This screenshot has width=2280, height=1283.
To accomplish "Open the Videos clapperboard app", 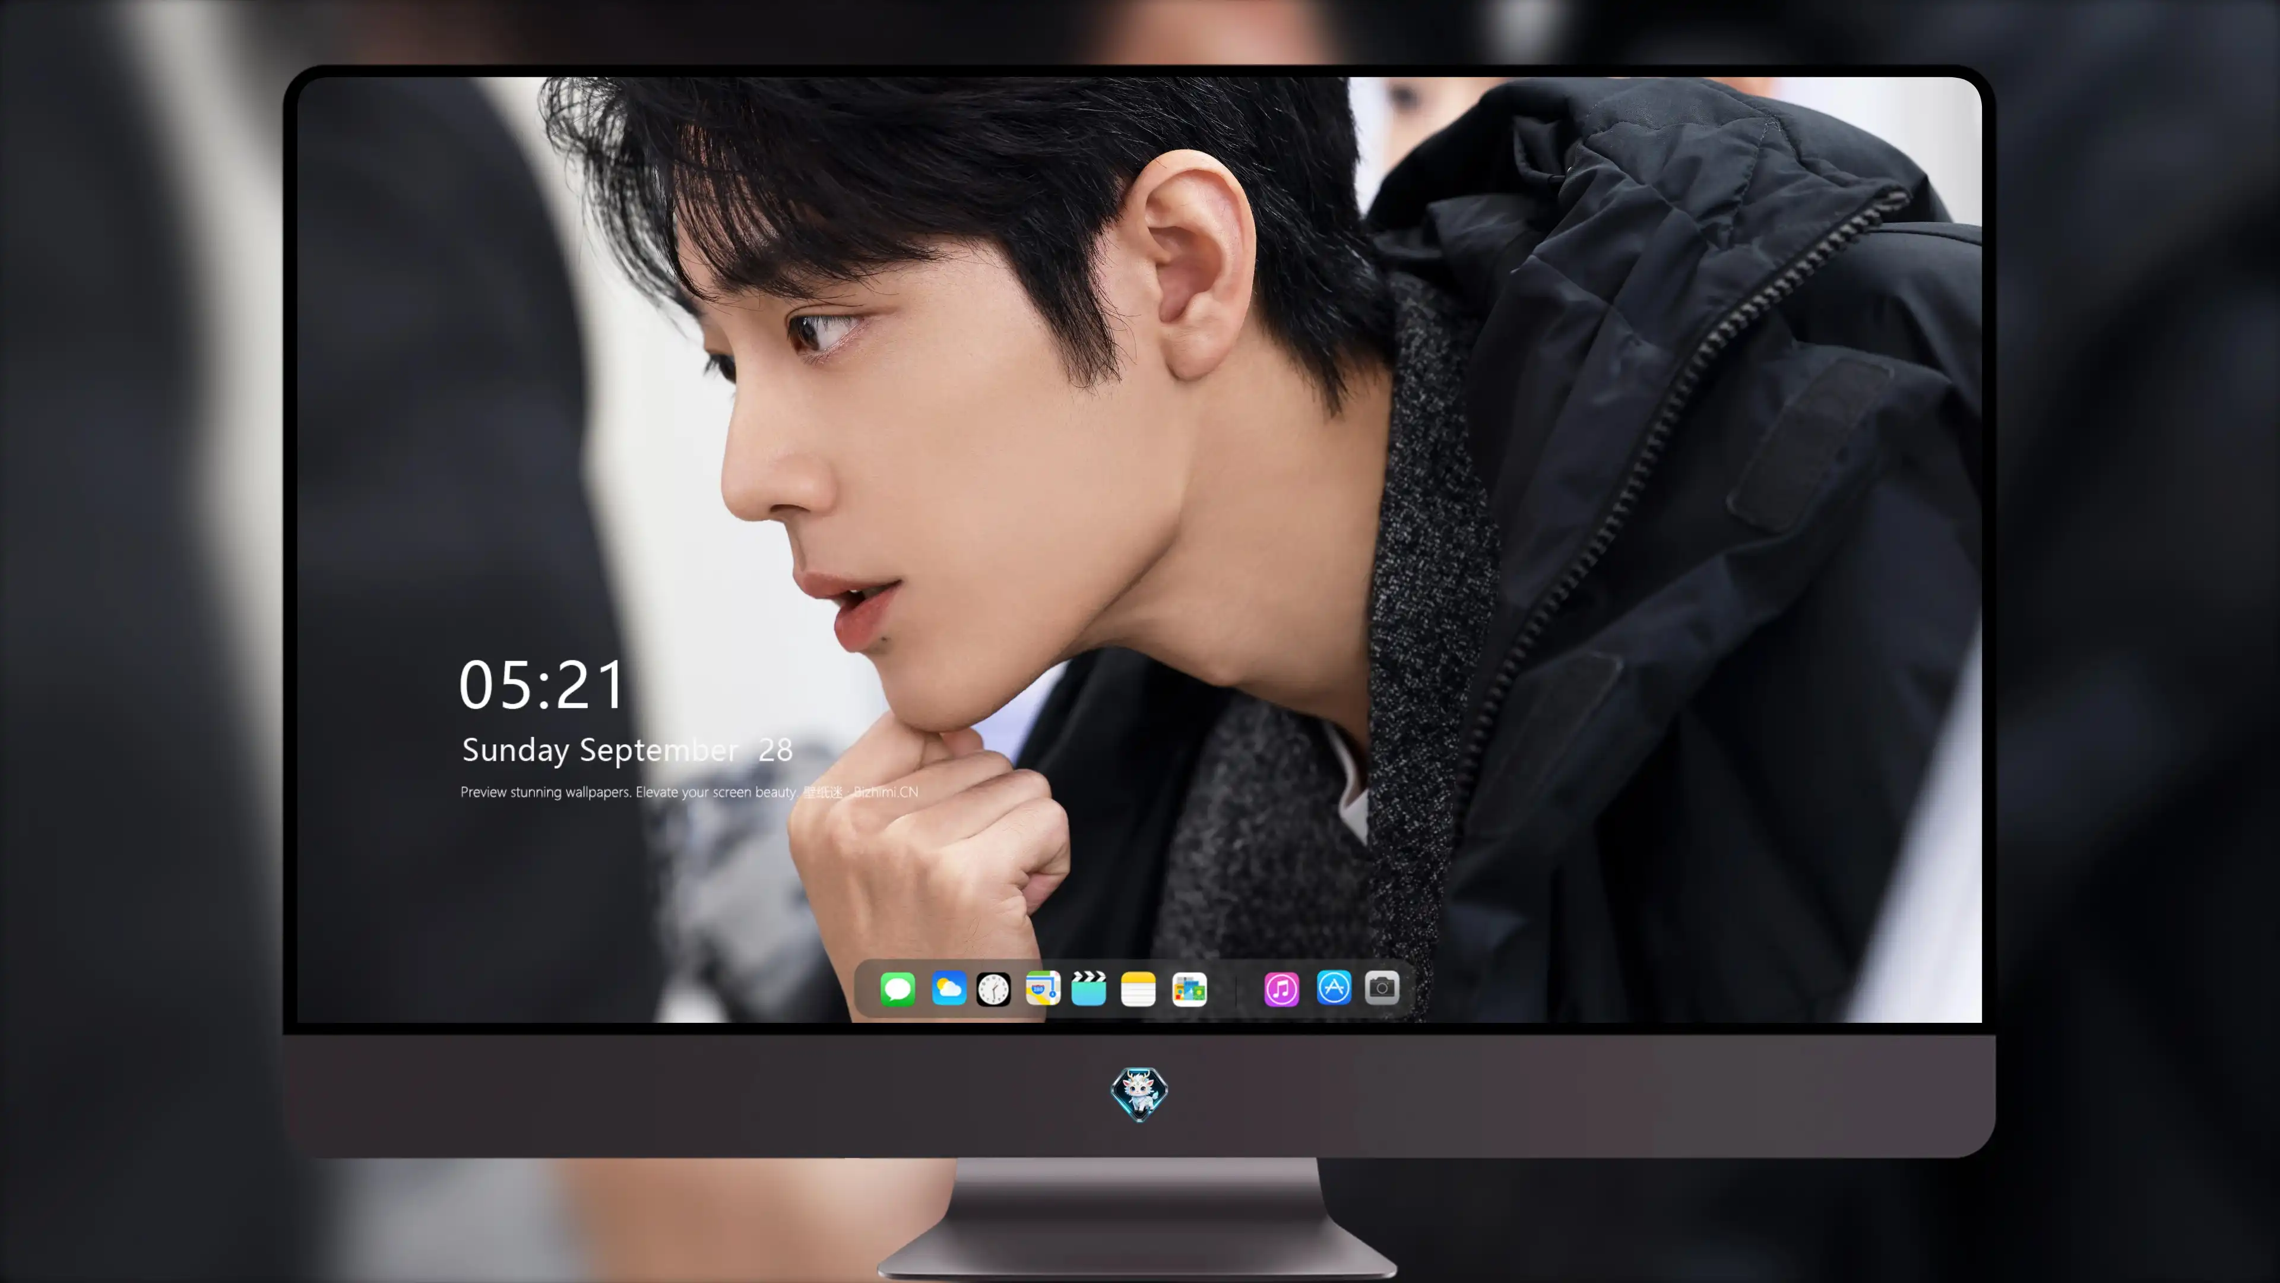I will click(1089, 989).
